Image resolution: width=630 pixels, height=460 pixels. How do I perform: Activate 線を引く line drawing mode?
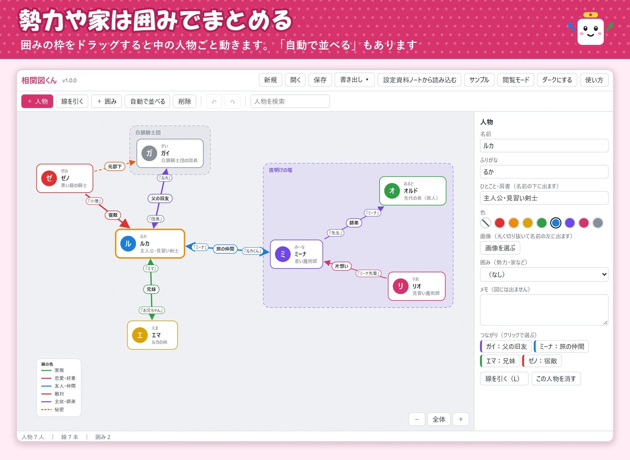click(x=72, y=101)
